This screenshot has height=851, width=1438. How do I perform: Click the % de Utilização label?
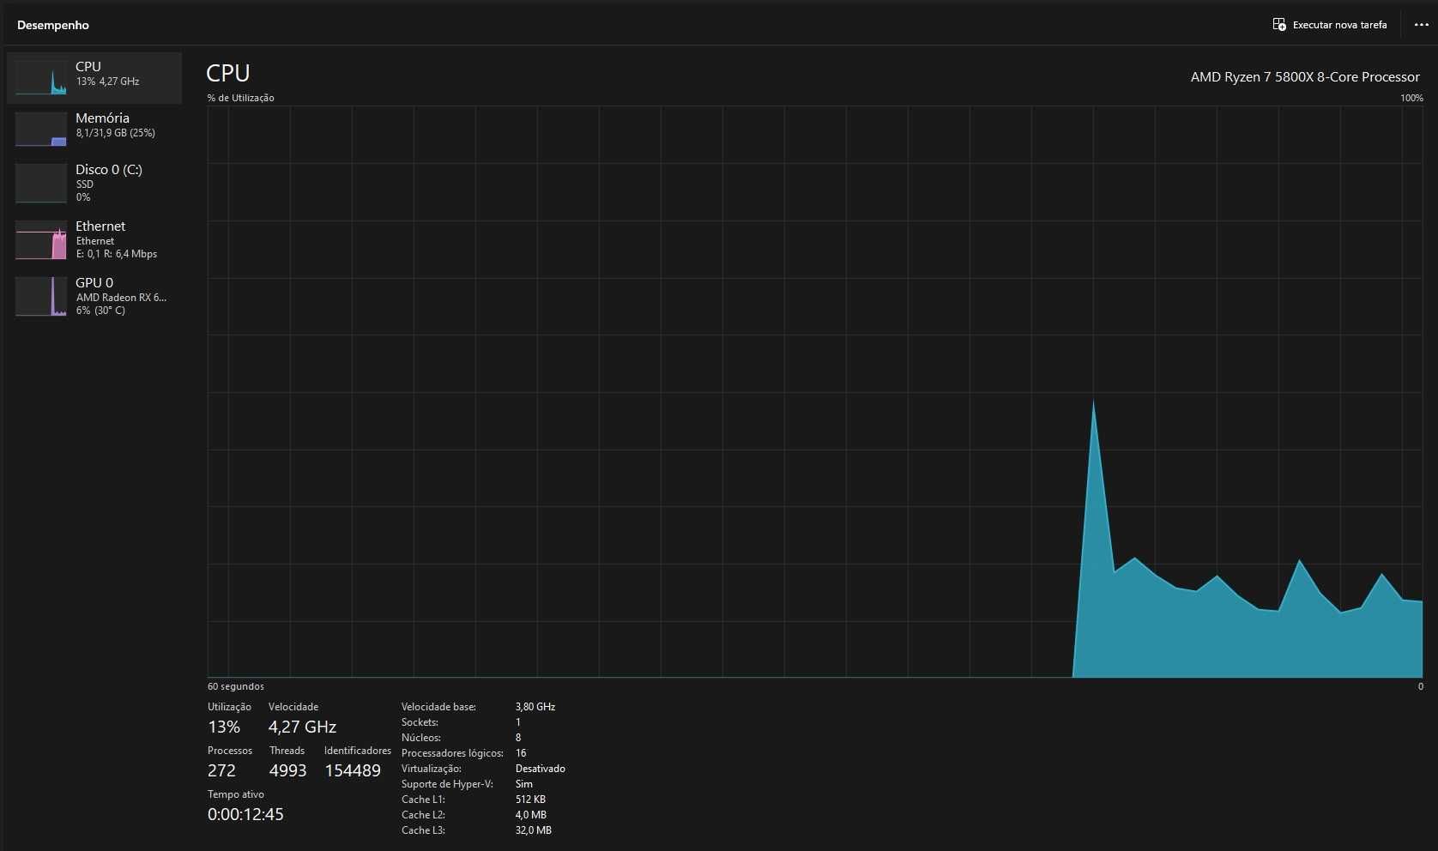241,98
